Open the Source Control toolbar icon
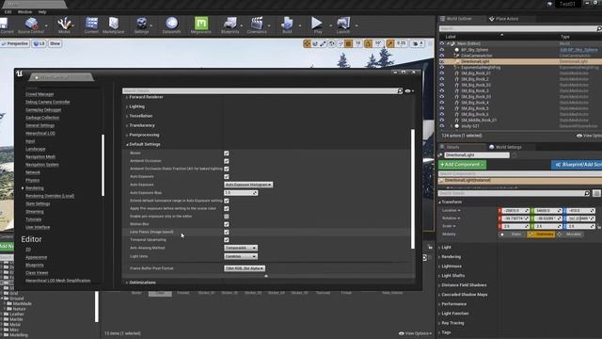Screen dimensions: 602x339 tap(31, 25)
